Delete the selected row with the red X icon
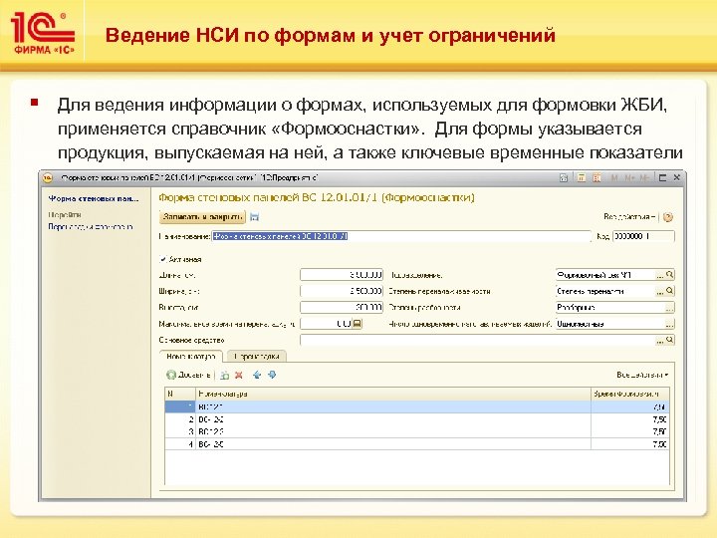717x538 pixels. coord(239,376)
